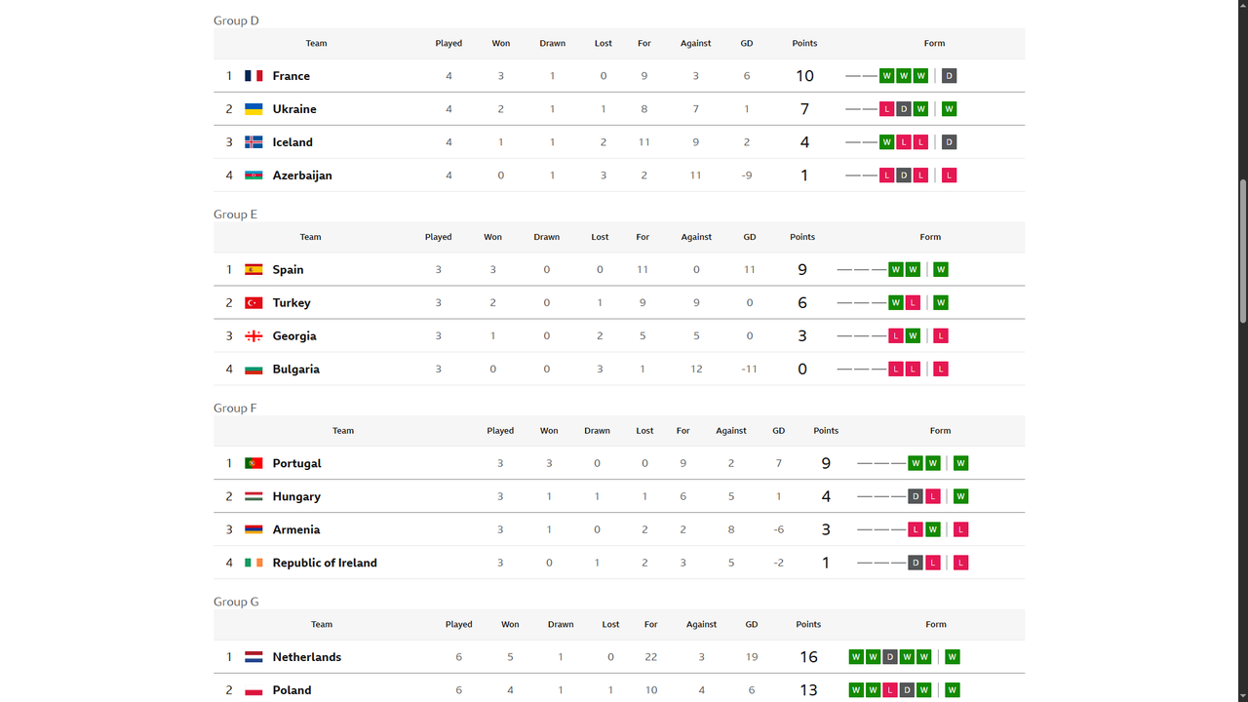Click the page vertical scrollbar thumb
Image resolution: width=1248 pixels, height=702 pixels.
[x=1242, y=251]
